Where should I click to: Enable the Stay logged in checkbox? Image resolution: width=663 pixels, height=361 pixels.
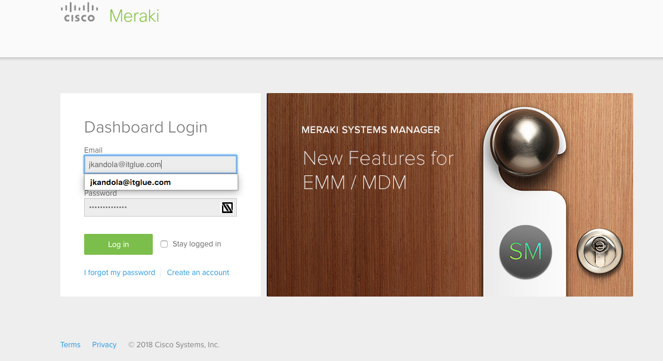[164, 243]
